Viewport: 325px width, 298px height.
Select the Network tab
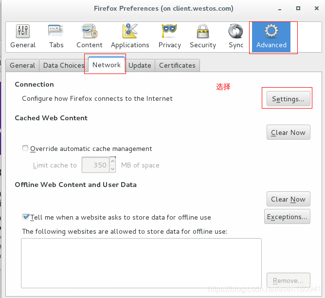(107, 65)
